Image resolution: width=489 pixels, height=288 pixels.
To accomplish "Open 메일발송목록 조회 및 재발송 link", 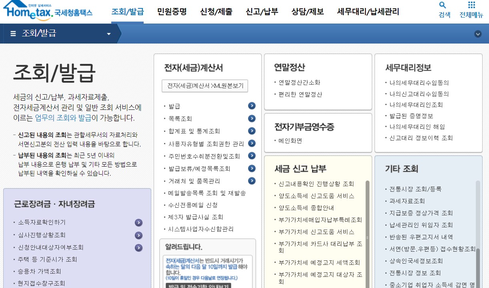I will (x=207, y=193).
